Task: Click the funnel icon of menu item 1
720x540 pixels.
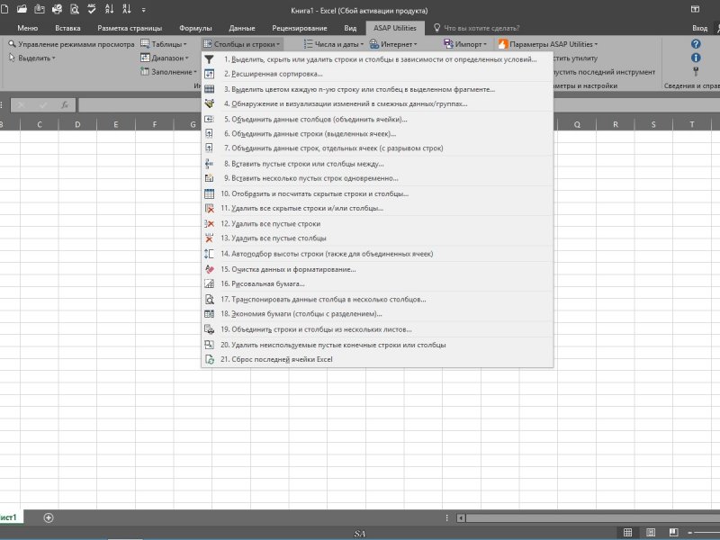Action: click(x=210, y=59)
